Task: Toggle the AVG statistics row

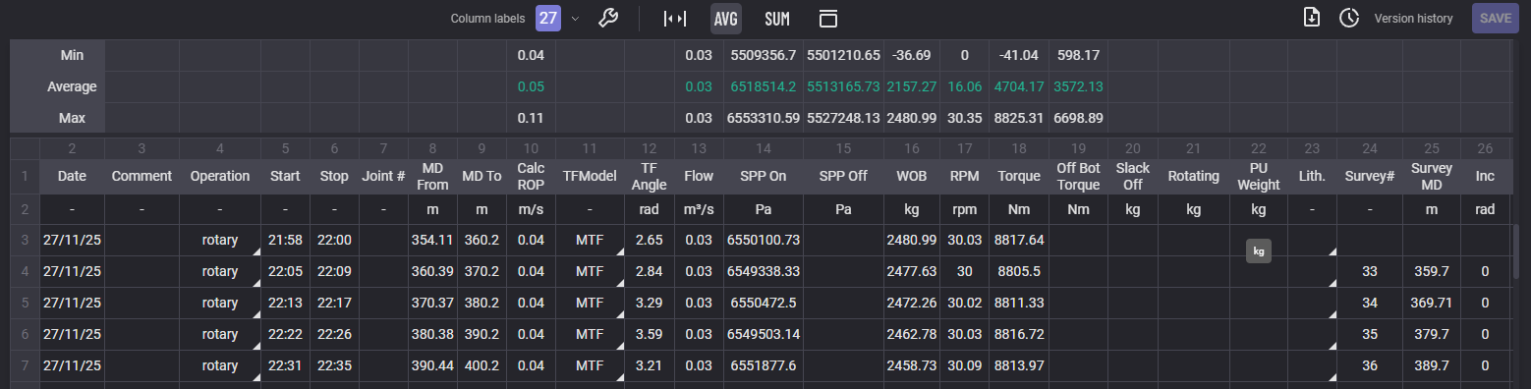Action: [726, 18]
